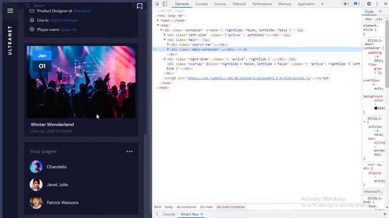Close the DevTools panel
Screen dimensions: 389x218
tap(385, 4)
